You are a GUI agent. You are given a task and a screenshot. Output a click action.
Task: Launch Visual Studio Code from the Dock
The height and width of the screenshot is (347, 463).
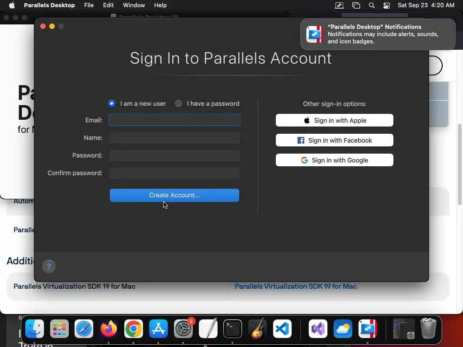[x=282, y=329]
